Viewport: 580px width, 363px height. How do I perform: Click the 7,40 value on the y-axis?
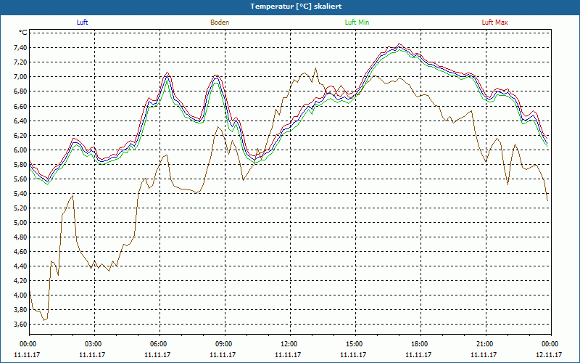pyautogui.click(x=21, y=48)
